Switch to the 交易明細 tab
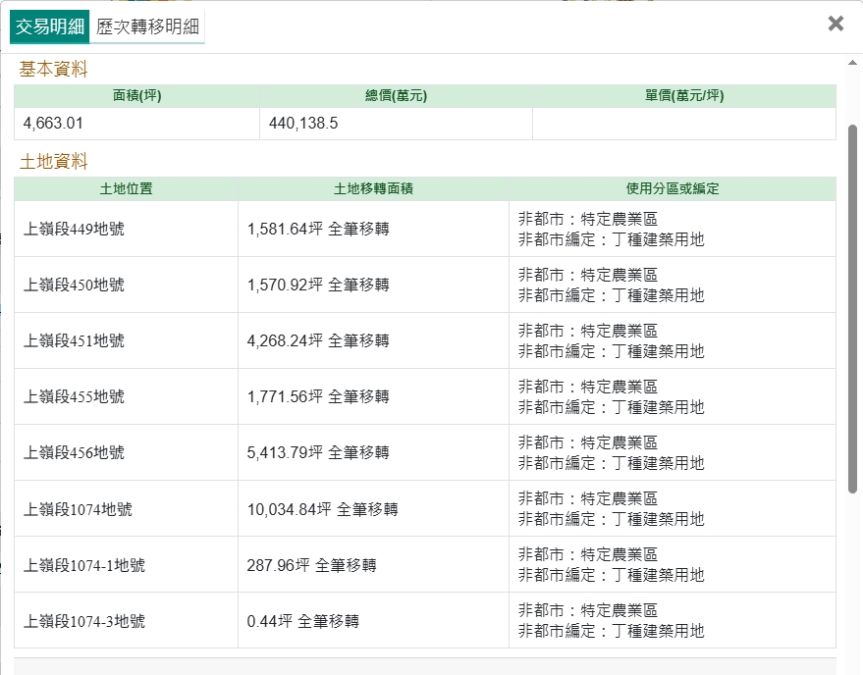 click(x=50, y=26)
